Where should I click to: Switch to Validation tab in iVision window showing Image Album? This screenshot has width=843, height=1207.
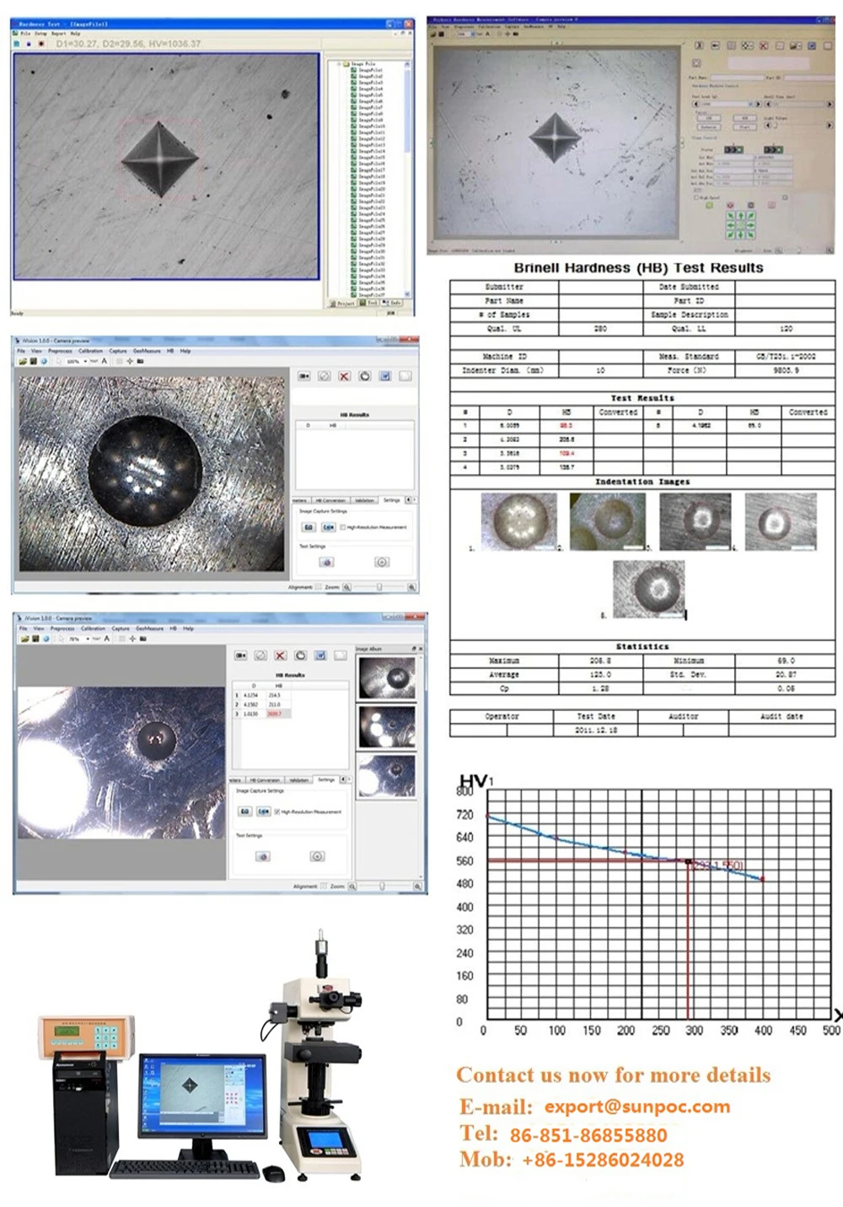point(299,780)
